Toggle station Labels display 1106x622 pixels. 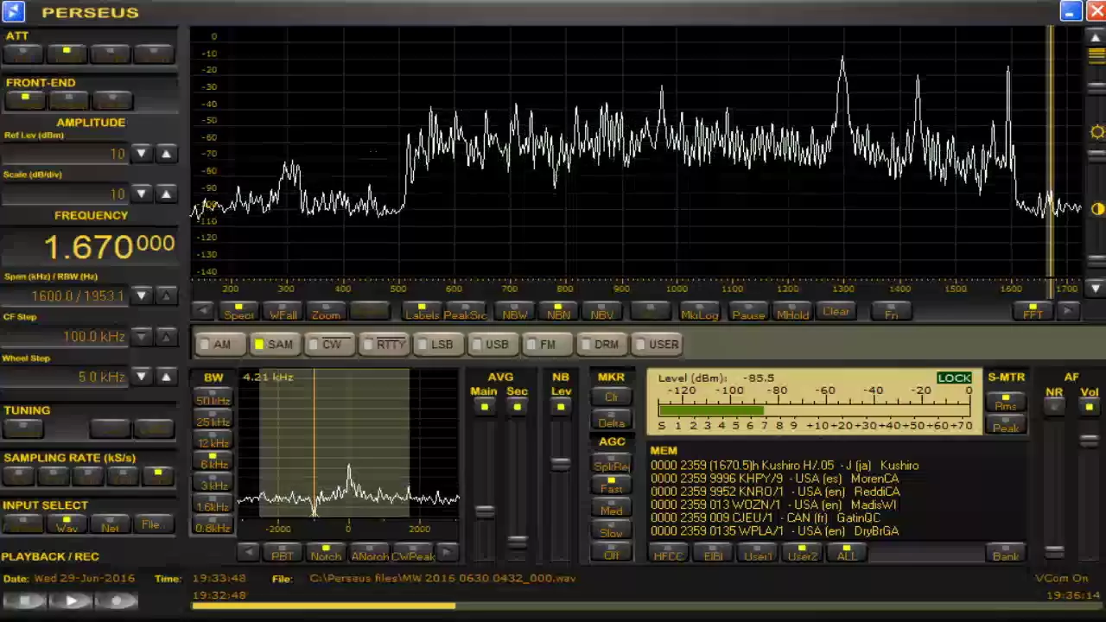coord(423,312)
